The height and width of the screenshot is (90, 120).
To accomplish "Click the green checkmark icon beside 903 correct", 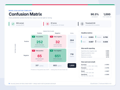I will point(13,24).
